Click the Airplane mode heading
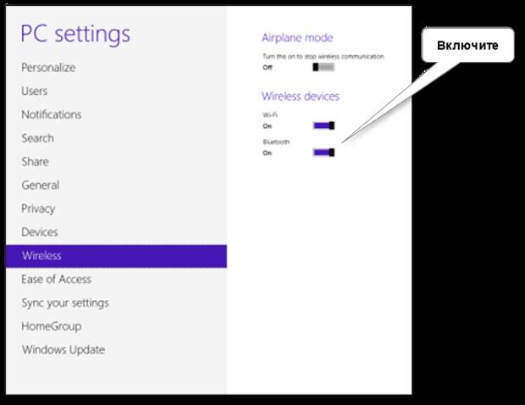The image size is (525, 405). [x=297, y=37]
